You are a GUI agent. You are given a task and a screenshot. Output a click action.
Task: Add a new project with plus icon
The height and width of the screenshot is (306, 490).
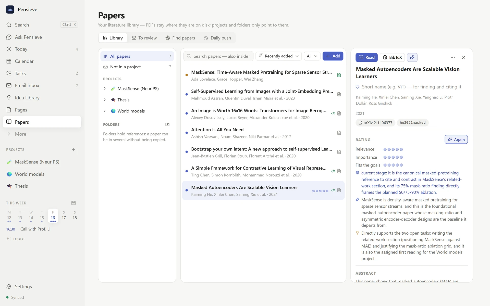73,150
